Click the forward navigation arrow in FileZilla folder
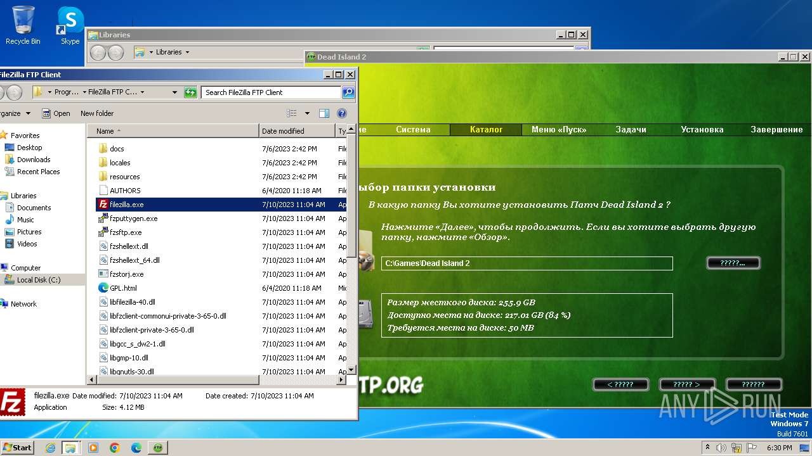 (14, 92)
